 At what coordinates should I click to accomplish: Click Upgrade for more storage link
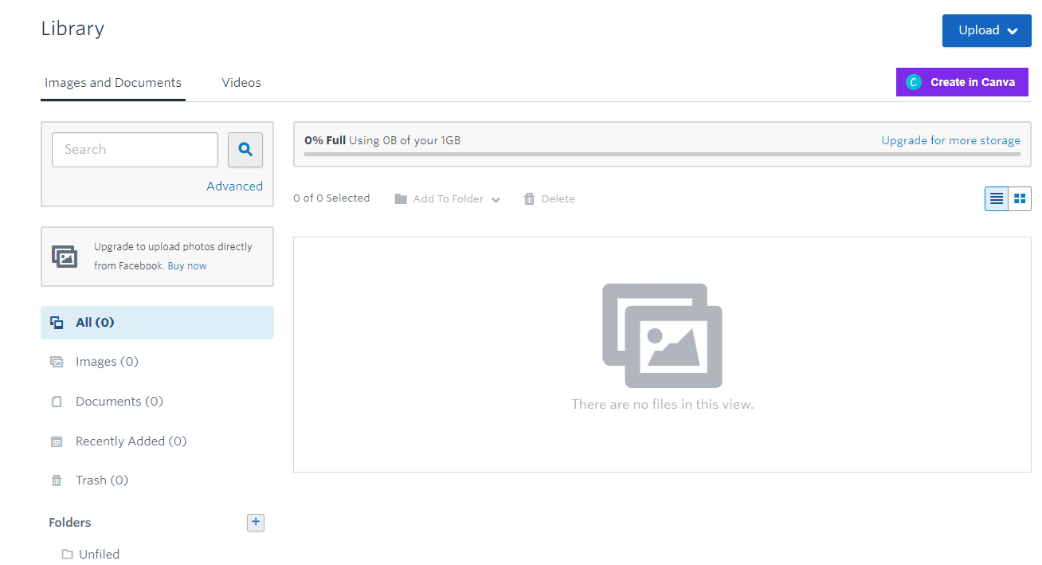950,140
